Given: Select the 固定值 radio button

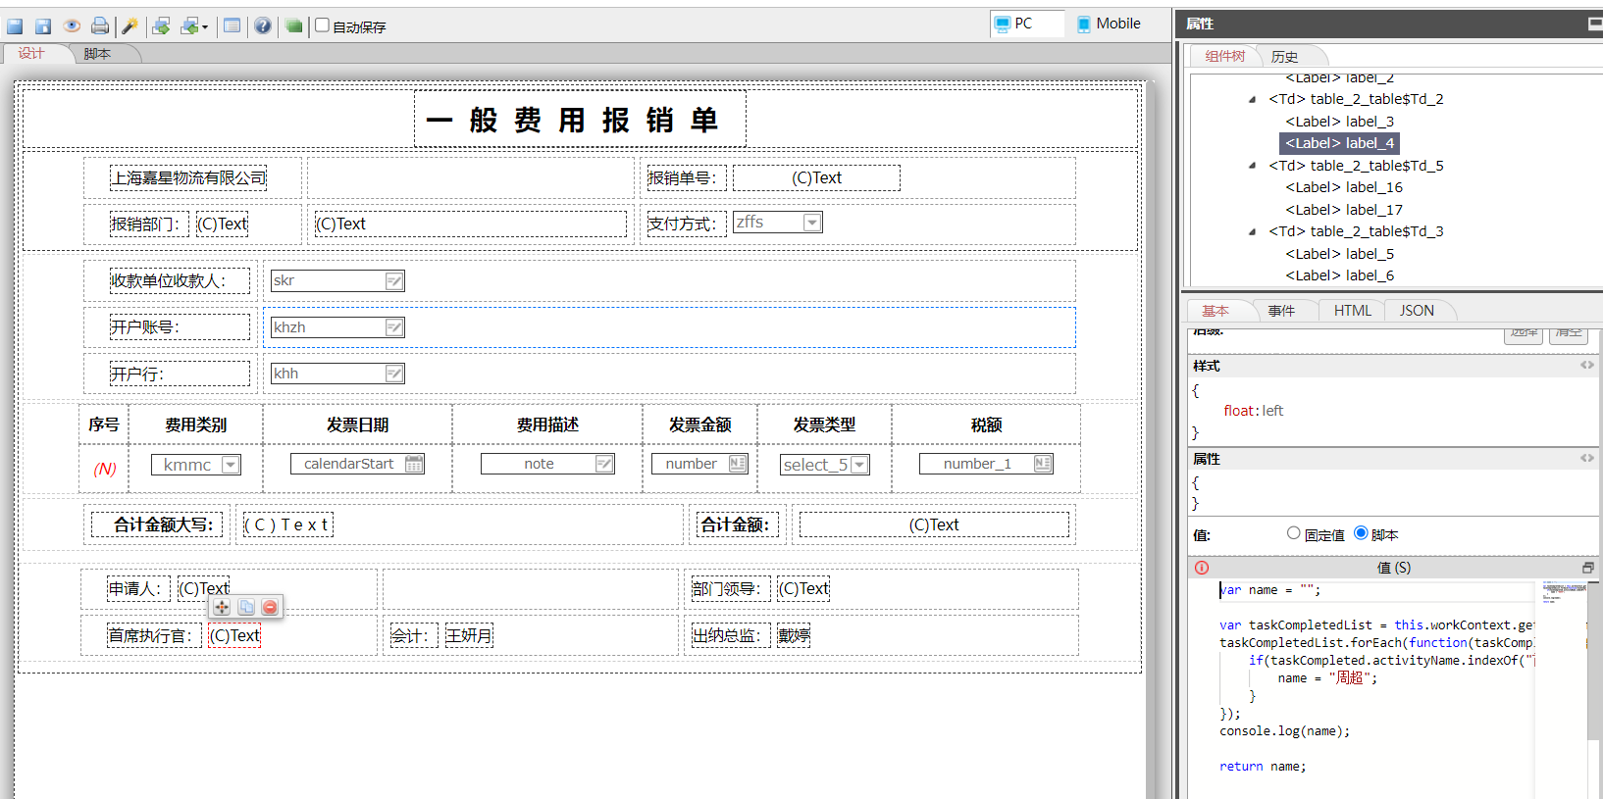Looking at the screenshot, I should coord(1293,533).
